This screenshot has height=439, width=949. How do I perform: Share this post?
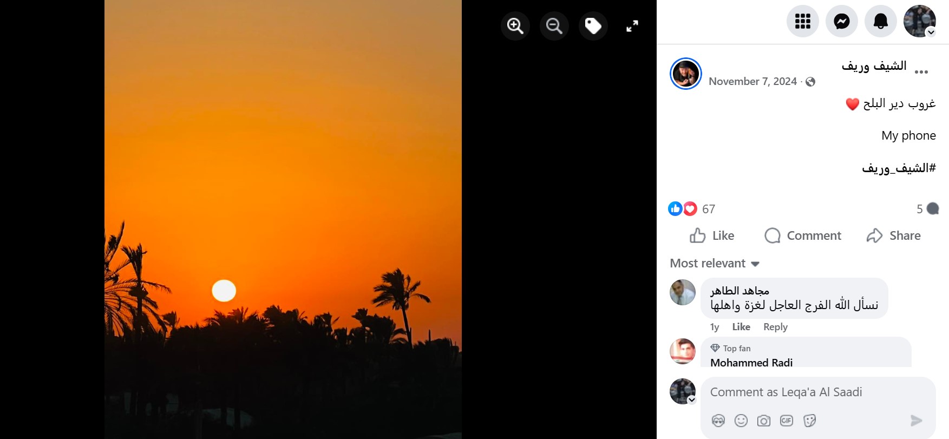894,235
